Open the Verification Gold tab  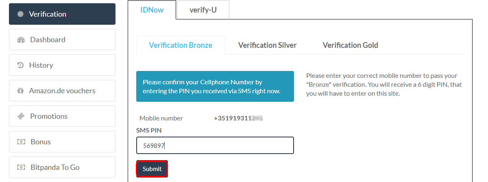point(350,45)
